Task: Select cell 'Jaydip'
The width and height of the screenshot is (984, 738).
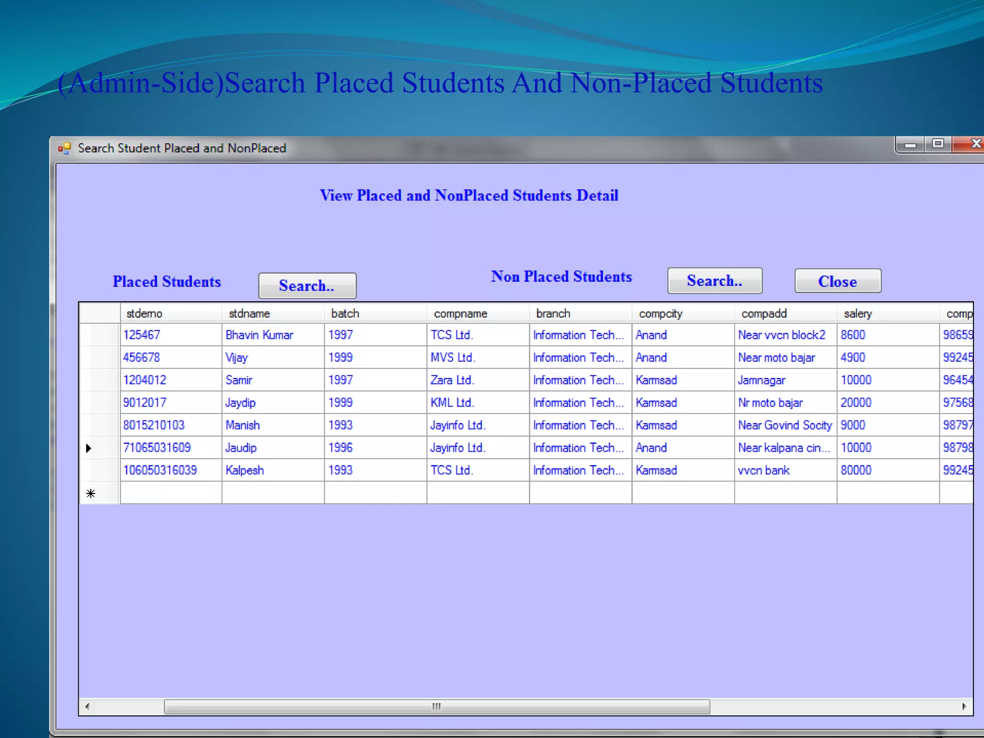Action: click(273, 403)
